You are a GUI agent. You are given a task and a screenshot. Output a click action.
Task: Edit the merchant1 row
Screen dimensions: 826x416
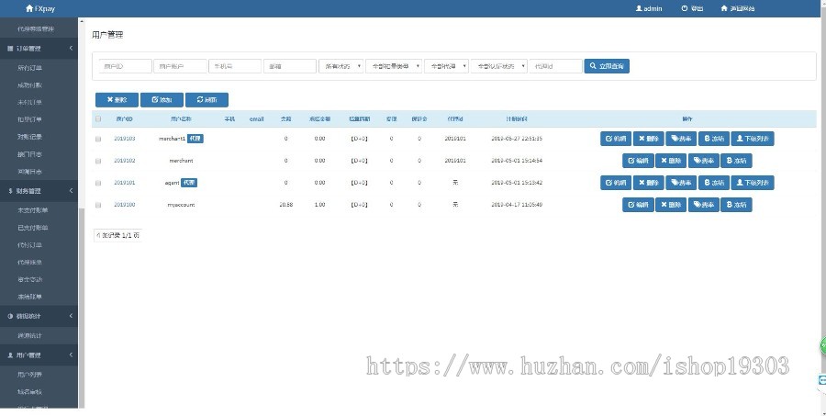(616, 139)
